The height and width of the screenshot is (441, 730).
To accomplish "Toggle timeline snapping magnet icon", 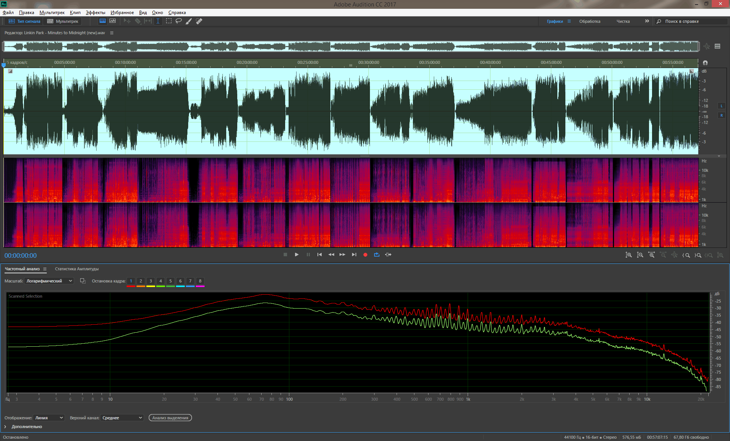I will tap(705, 63).
